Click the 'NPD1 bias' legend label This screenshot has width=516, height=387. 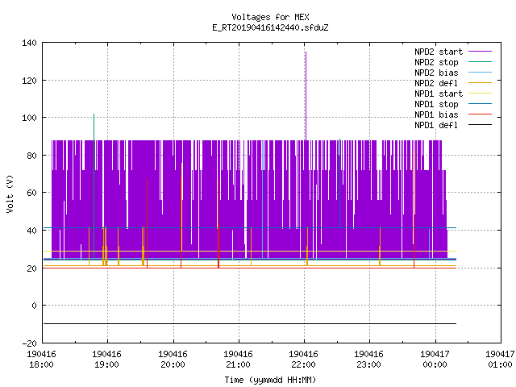point(436,114)
